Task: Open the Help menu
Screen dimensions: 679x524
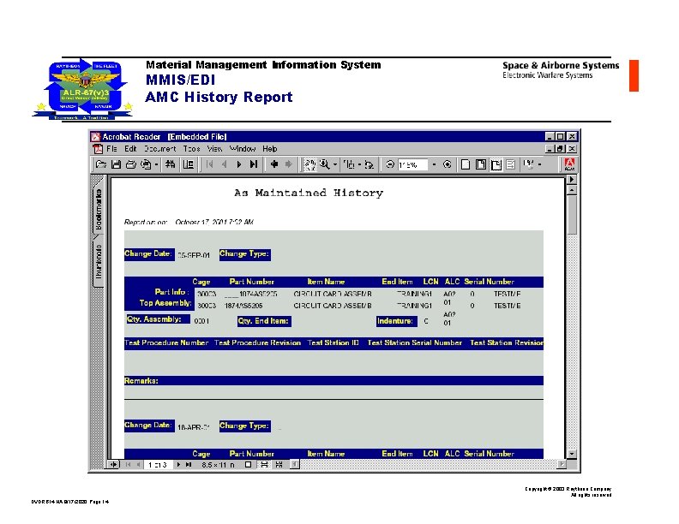Action: coord(270,149)
